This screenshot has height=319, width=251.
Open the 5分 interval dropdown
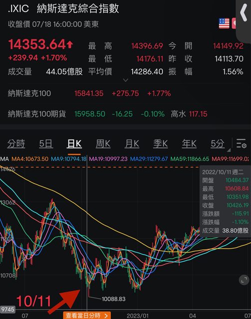[219, 144]
